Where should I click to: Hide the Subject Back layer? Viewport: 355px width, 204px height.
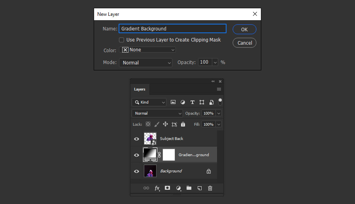[x=136, y=139]
